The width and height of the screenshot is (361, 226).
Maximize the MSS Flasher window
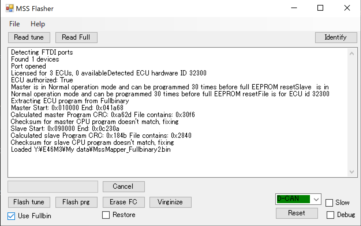point(320,8)
